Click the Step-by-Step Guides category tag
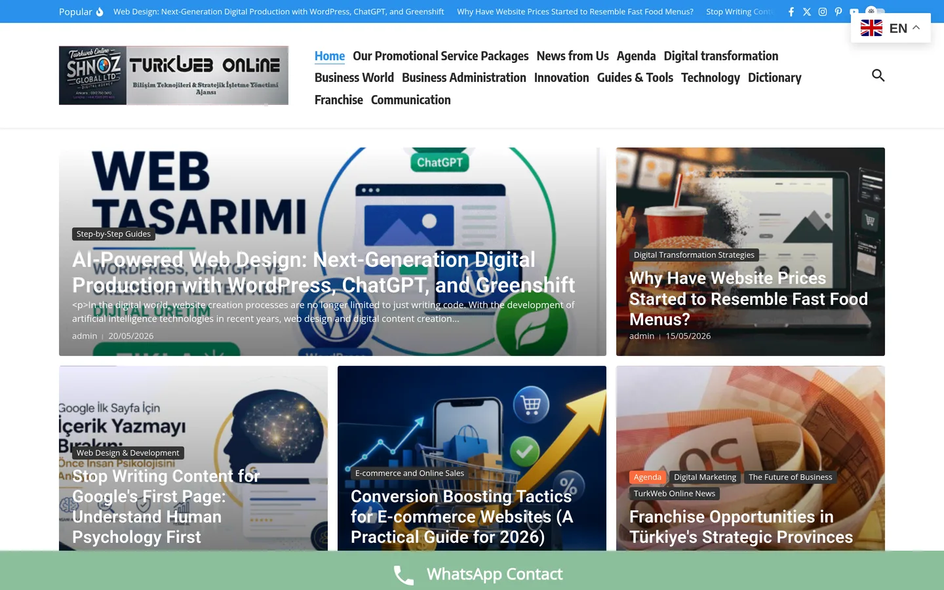Viewport: 944px width, 590px height. [113, 234]
